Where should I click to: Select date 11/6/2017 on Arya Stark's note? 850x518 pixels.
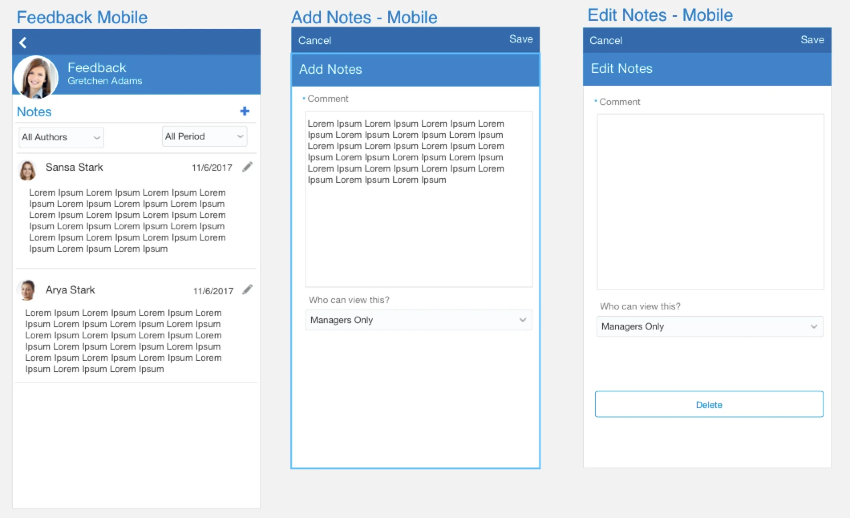coord(213,291)
